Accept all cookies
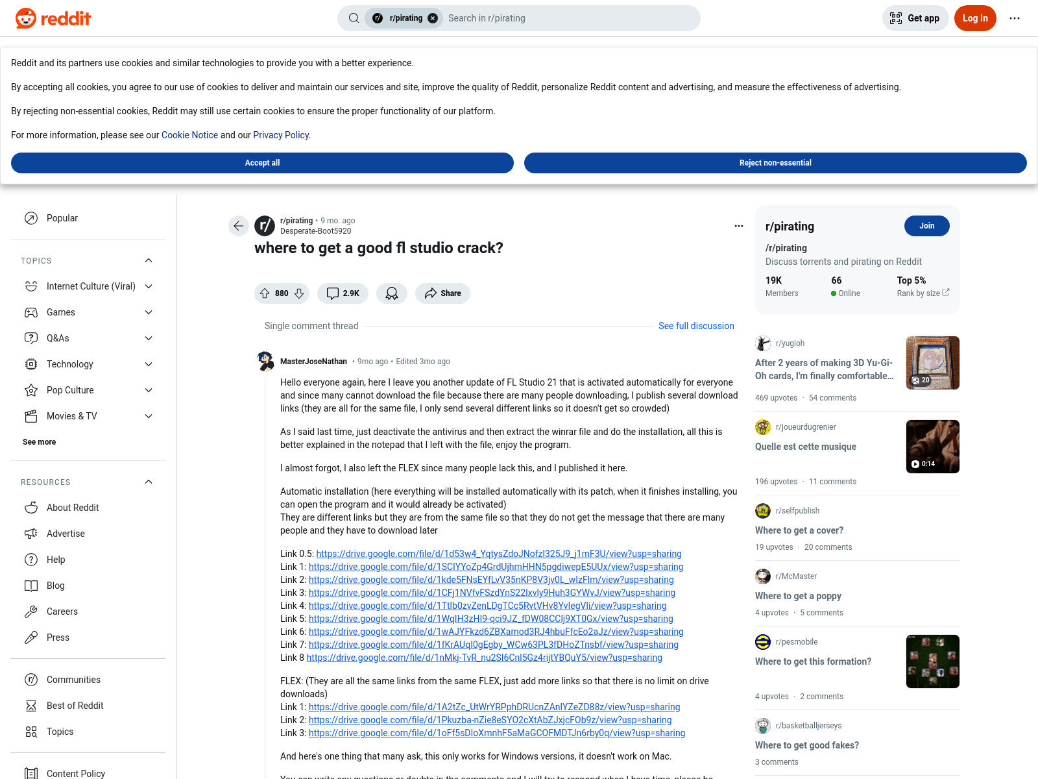Image resolution: width=1038 pixels, height=779 pixels. (x=262, y=163)
